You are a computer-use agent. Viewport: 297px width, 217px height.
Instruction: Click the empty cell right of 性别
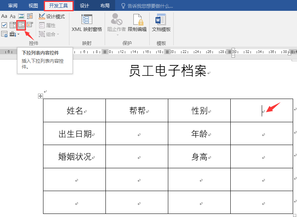click(262, 110)
